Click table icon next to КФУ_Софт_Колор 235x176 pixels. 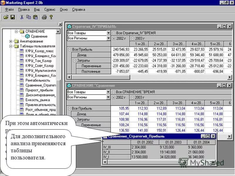22,65
